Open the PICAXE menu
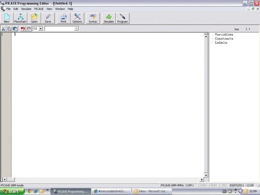 point(39,9)
